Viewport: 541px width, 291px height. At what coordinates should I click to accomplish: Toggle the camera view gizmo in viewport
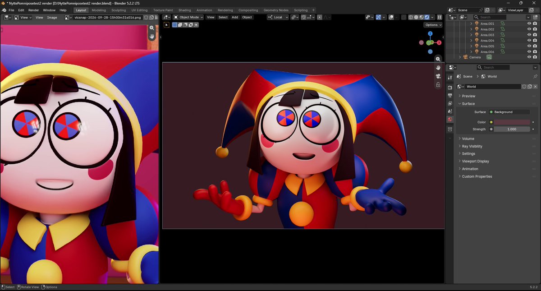point(438,76)
